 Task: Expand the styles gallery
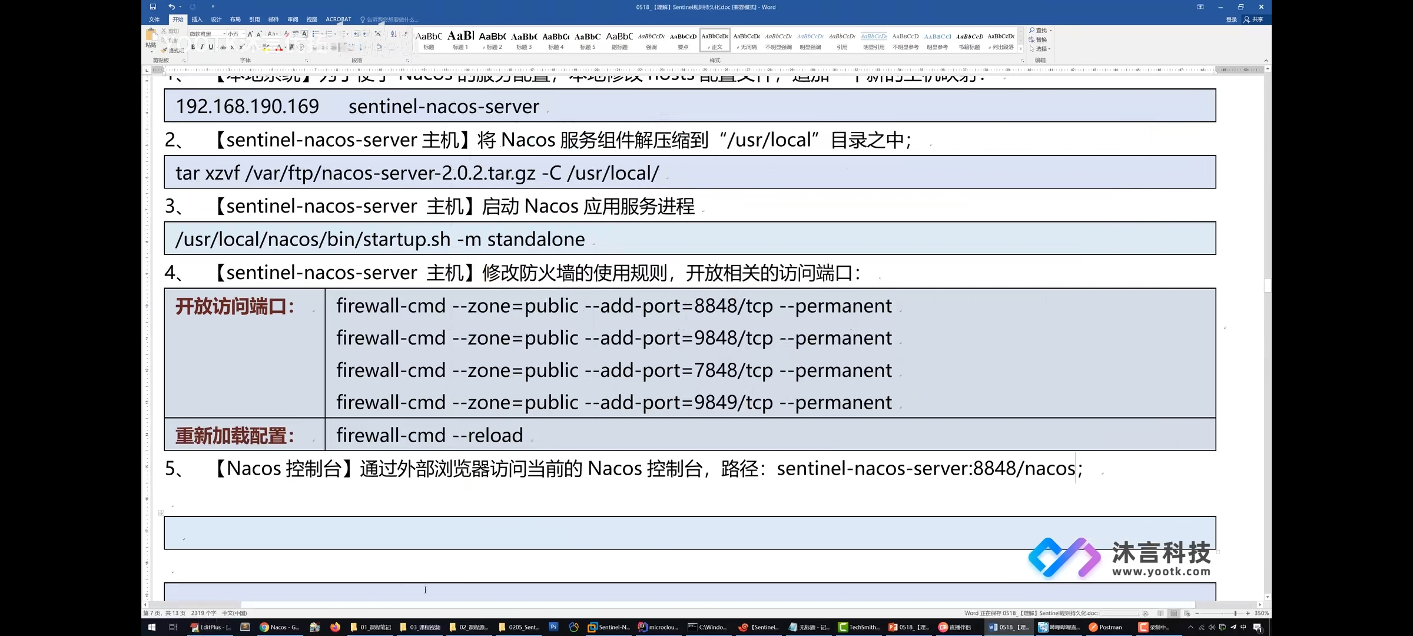pyautogui.click(x=1020, y=49)
